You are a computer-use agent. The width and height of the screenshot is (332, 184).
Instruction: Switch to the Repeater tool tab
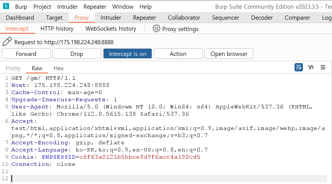pos(144,17)
